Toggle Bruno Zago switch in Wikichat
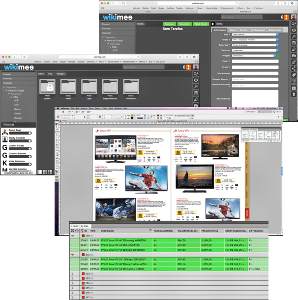This screenshot has width=298, height=300. (x=20, y=133)
